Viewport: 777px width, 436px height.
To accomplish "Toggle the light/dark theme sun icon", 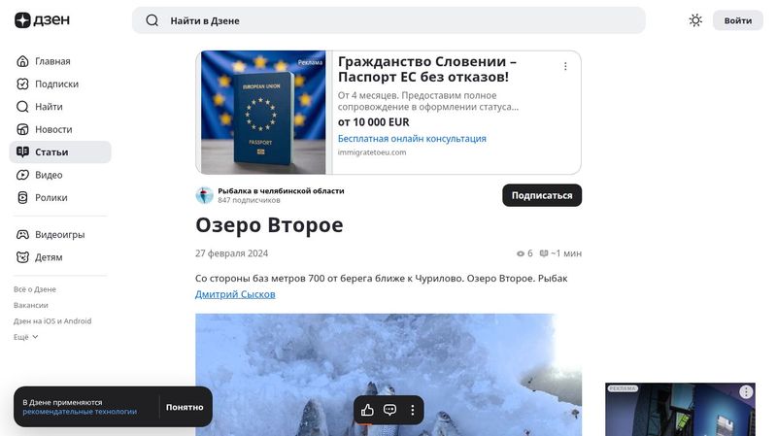I will click(695, 20).
